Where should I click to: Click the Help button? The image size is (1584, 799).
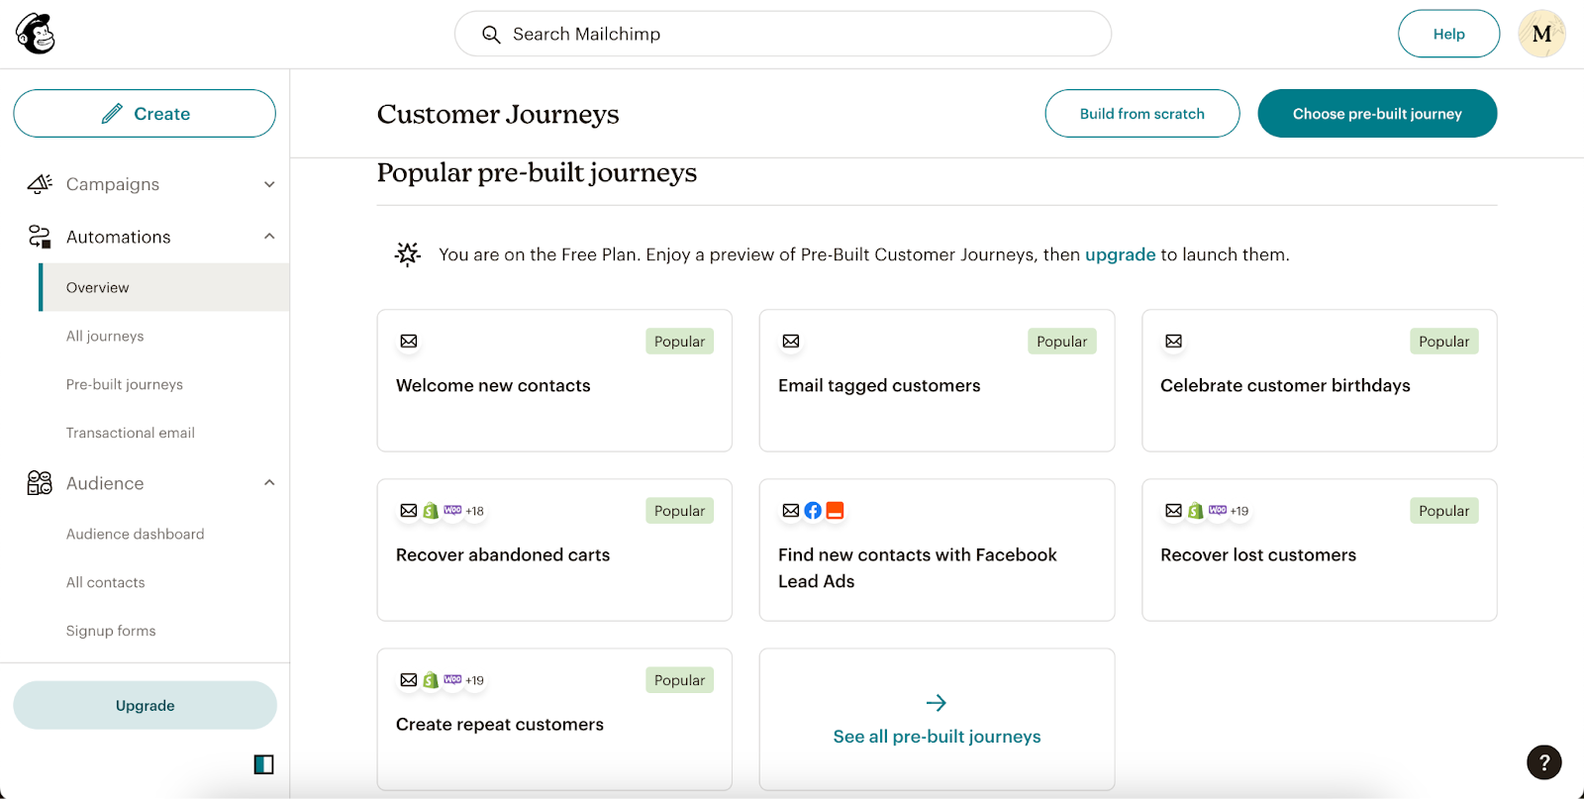1448,34
